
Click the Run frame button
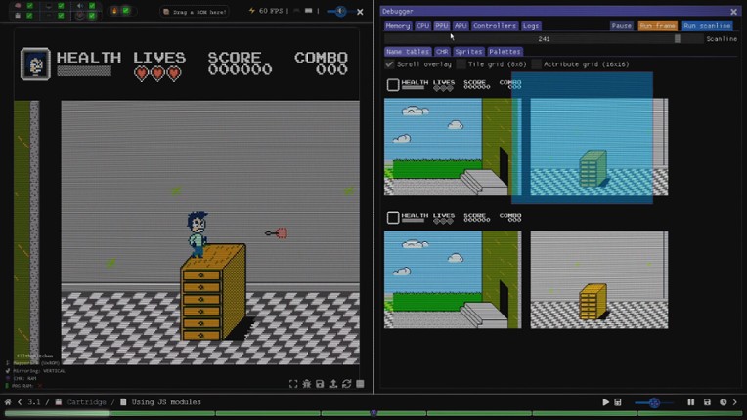click(x=657, y=26)
